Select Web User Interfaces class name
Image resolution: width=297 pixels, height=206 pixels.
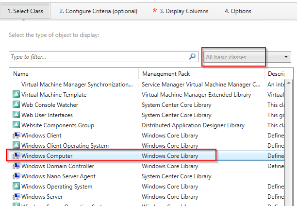coord(47,115)
